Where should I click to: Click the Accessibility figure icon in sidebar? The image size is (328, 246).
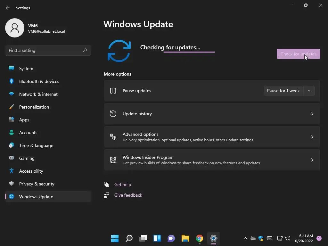click(x=12, y=171)
